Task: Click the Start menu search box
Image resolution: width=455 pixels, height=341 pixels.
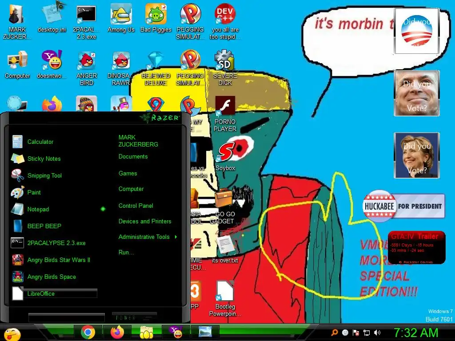Action: [x=67, y=317]
